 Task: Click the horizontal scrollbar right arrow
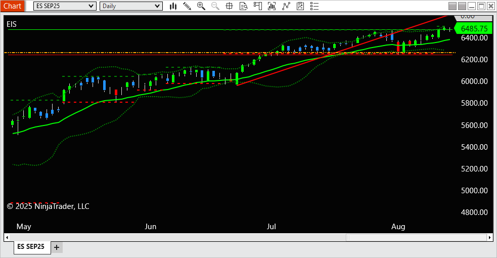coord(490,237)
